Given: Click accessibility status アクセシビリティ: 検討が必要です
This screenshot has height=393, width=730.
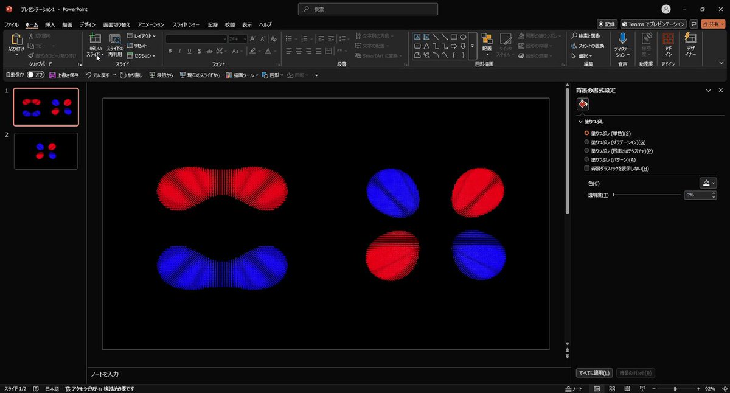Looking at the screenshot, I should tap(99, 389).
